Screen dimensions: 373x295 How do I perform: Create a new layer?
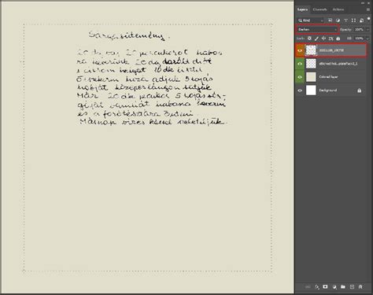352,287
